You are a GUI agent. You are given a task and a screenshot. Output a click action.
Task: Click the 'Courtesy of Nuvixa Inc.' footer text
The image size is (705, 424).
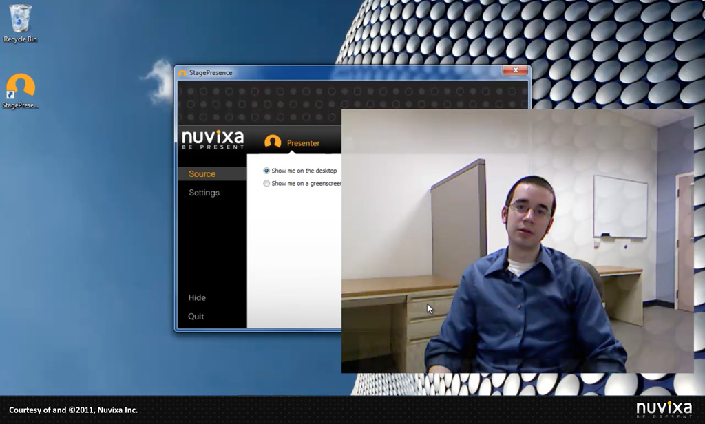[x=73, y=410]
